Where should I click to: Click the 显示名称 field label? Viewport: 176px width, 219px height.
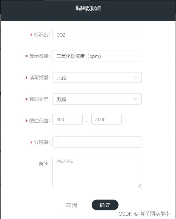(x=39, y=56)
